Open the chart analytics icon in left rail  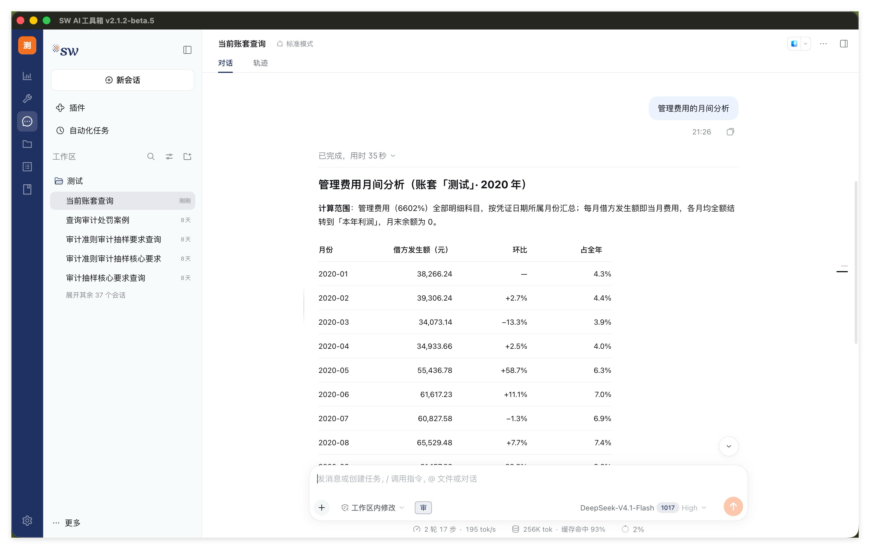[27, 76]
